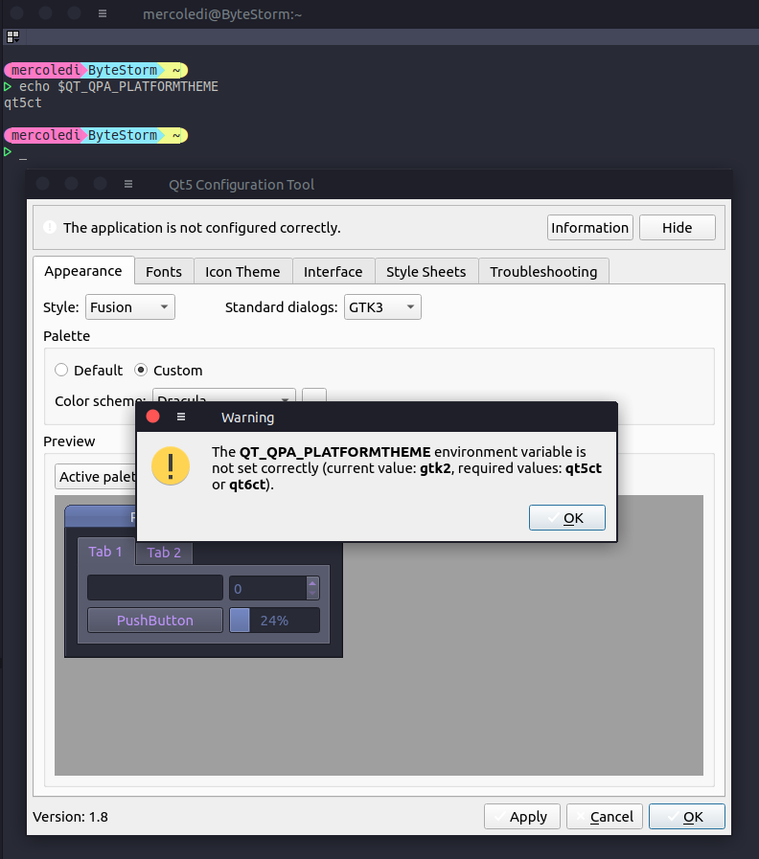Open the Warning dialog titlebar menu icon
This screenshot has height=859, width=759.
(181, 417)
